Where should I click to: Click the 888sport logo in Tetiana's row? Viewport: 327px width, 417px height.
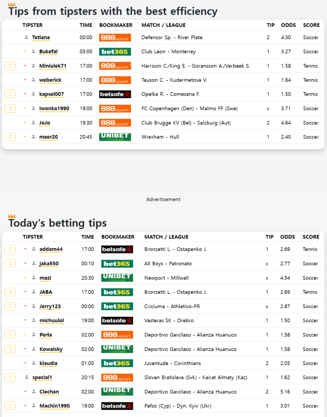[115, 38]
